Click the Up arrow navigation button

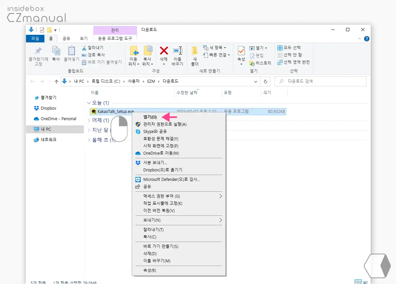click(56, 81)
